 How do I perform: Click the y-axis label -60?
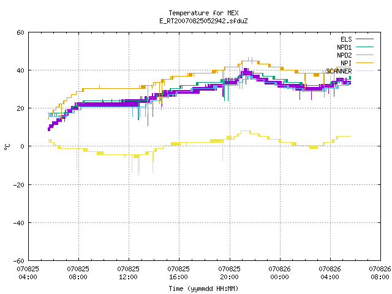tap(19, 261)
